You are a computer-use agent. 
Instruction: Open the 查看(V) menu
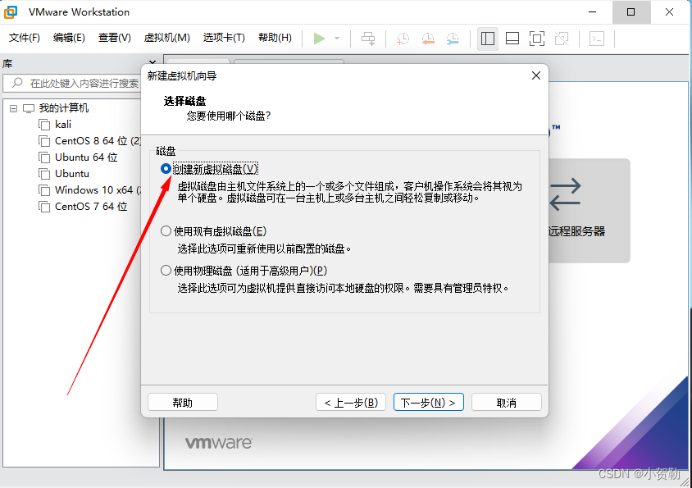click(114, 38)
